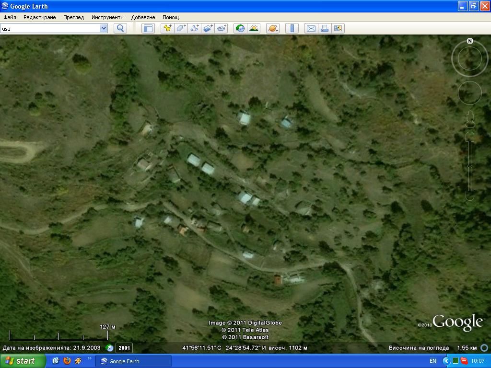Open the search box dropdown arrow

104,28
